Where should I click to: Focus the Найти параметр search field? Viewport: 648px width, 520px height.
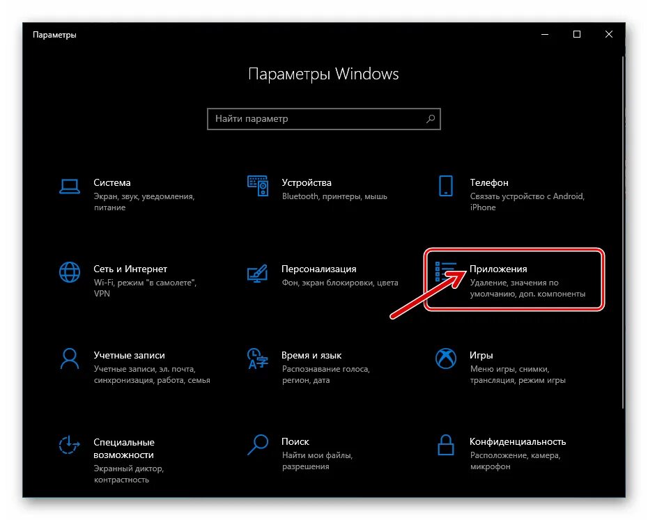[x=323, y=119]
